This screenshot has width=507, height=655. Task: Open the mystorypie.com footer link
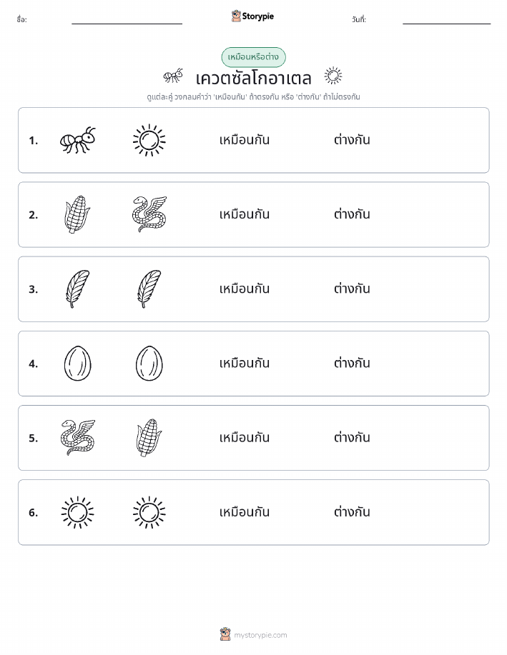[x=253, y=634]
